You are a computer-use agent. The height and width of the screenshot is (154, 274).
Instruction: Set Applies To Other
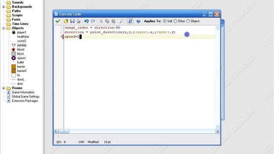pos(175,21)
